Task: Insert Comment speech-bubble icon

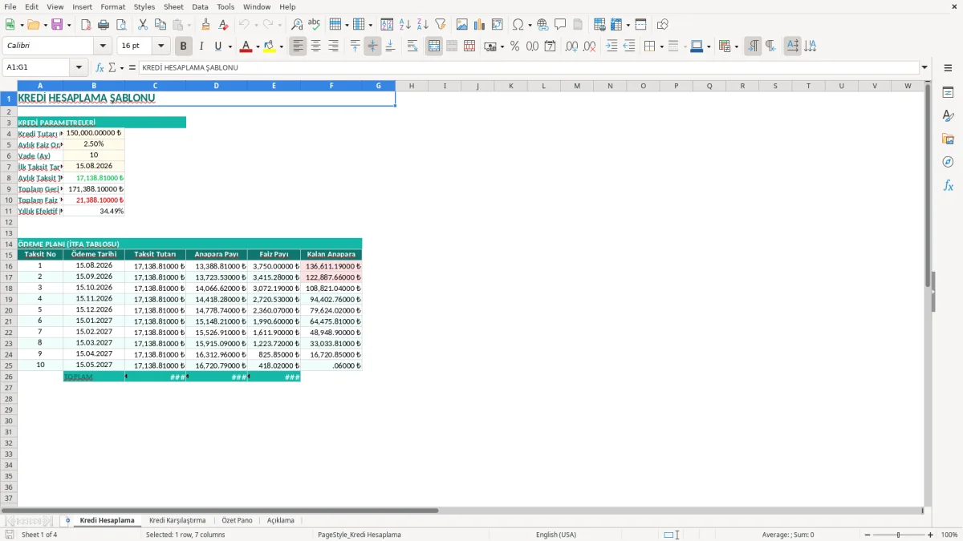Action: point(560,25)
